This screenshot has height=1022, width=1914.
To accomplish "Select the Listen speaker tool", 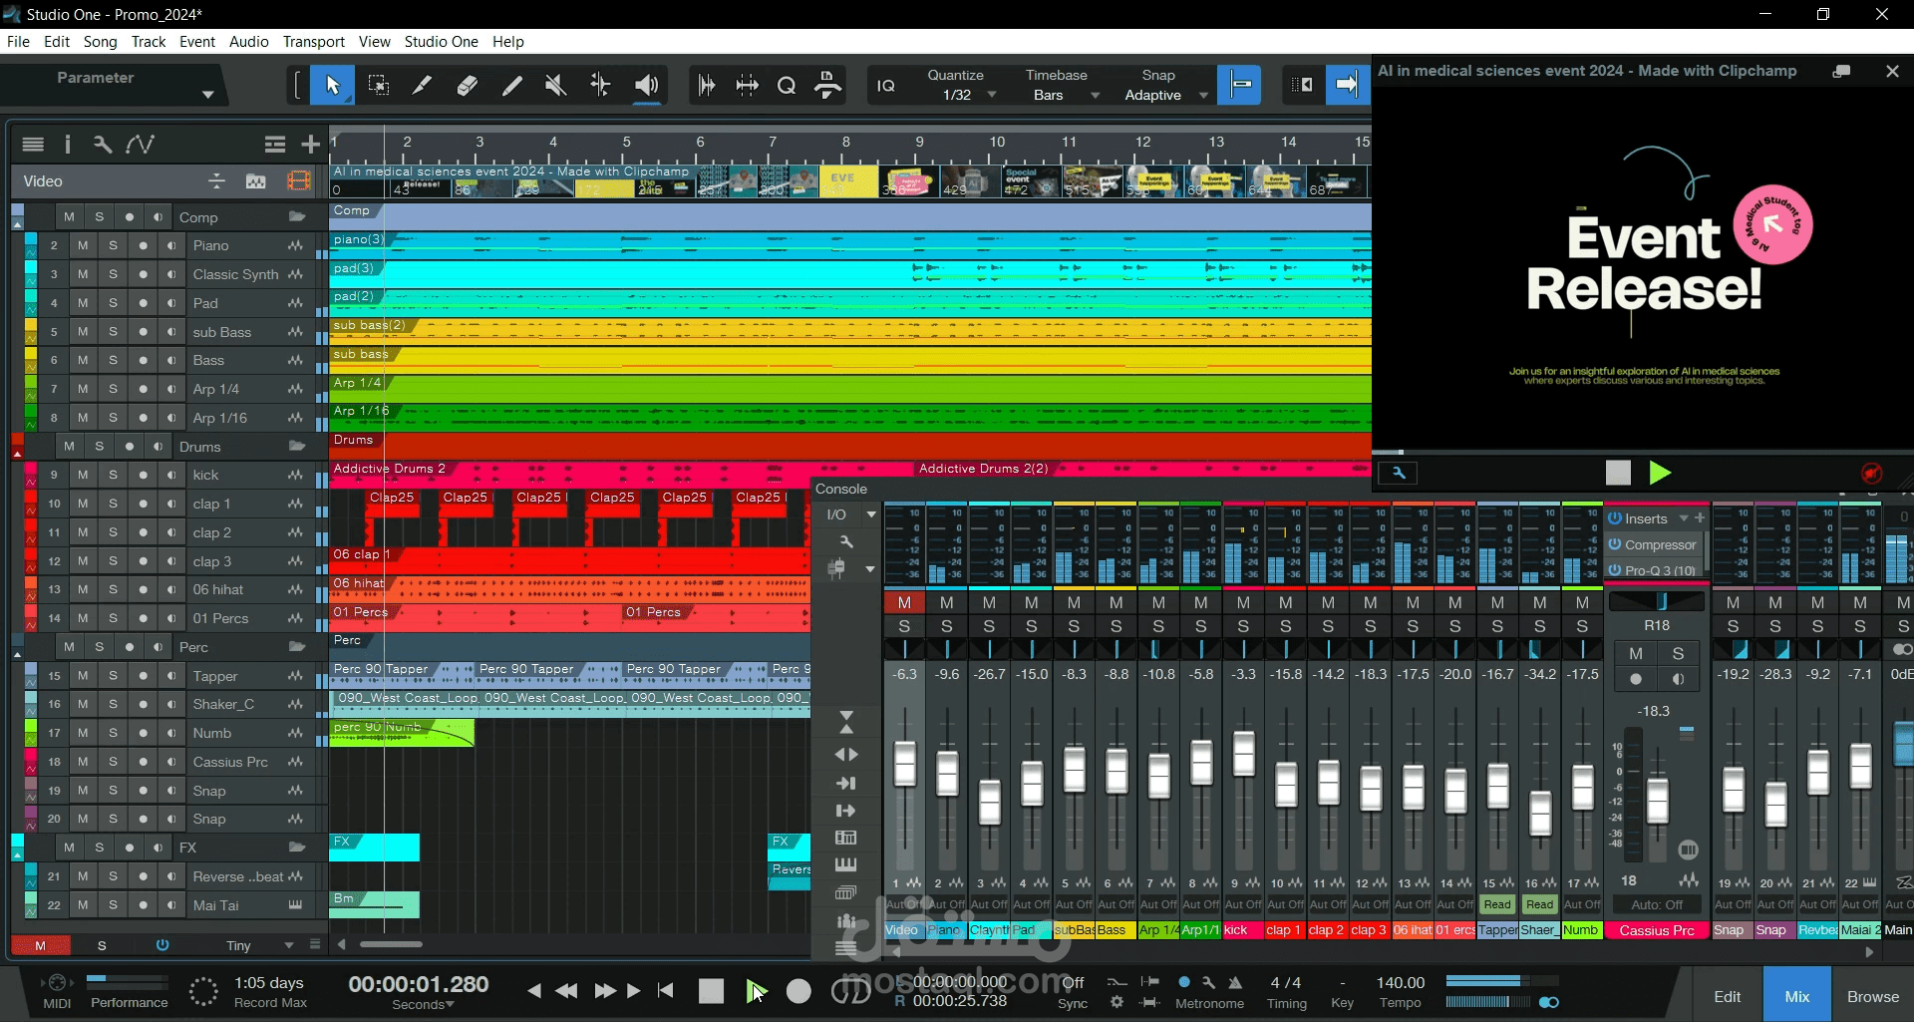I will click(x=646, y=85).
